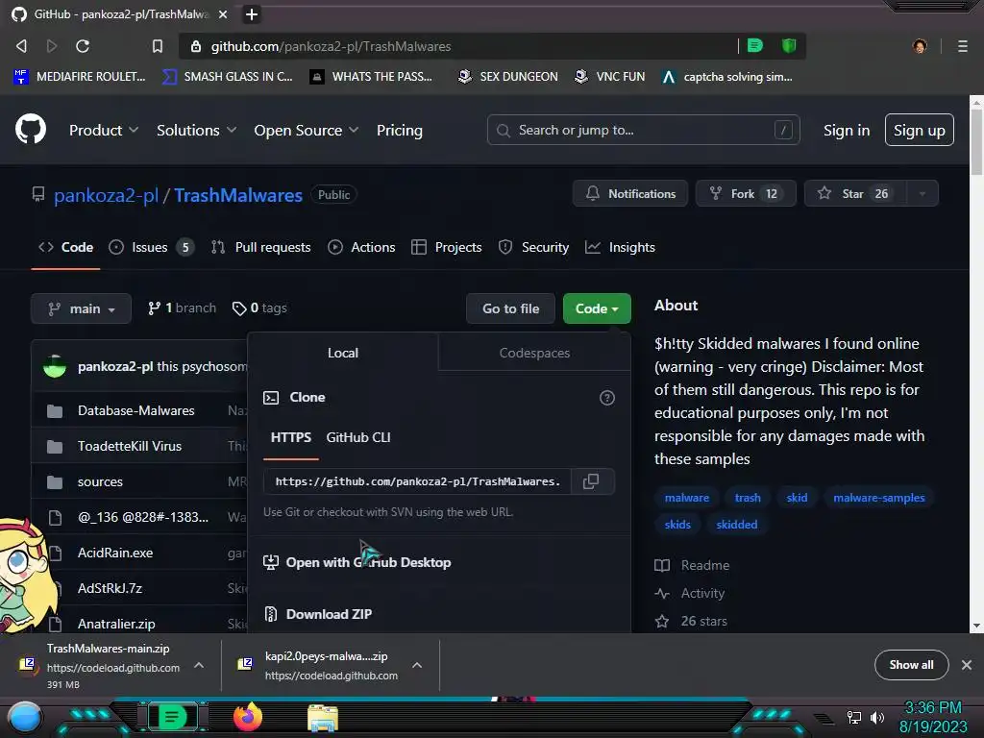Screen dimensions: 984x738
Task: Fork the TrashMalwares repository
Action: pyautogui.click(x=746, y=193)
